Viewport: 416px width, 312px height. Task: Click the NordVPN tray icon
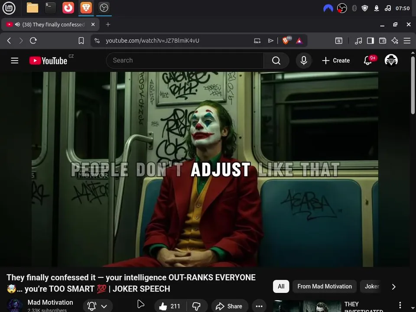click(328, 9)
